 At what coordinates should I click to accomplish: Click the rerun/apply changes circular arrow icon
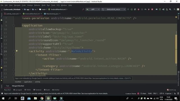click(x=128, y=9)
